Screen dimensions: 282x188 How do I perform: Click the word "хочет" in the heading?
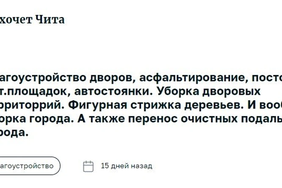pos(16,19)
